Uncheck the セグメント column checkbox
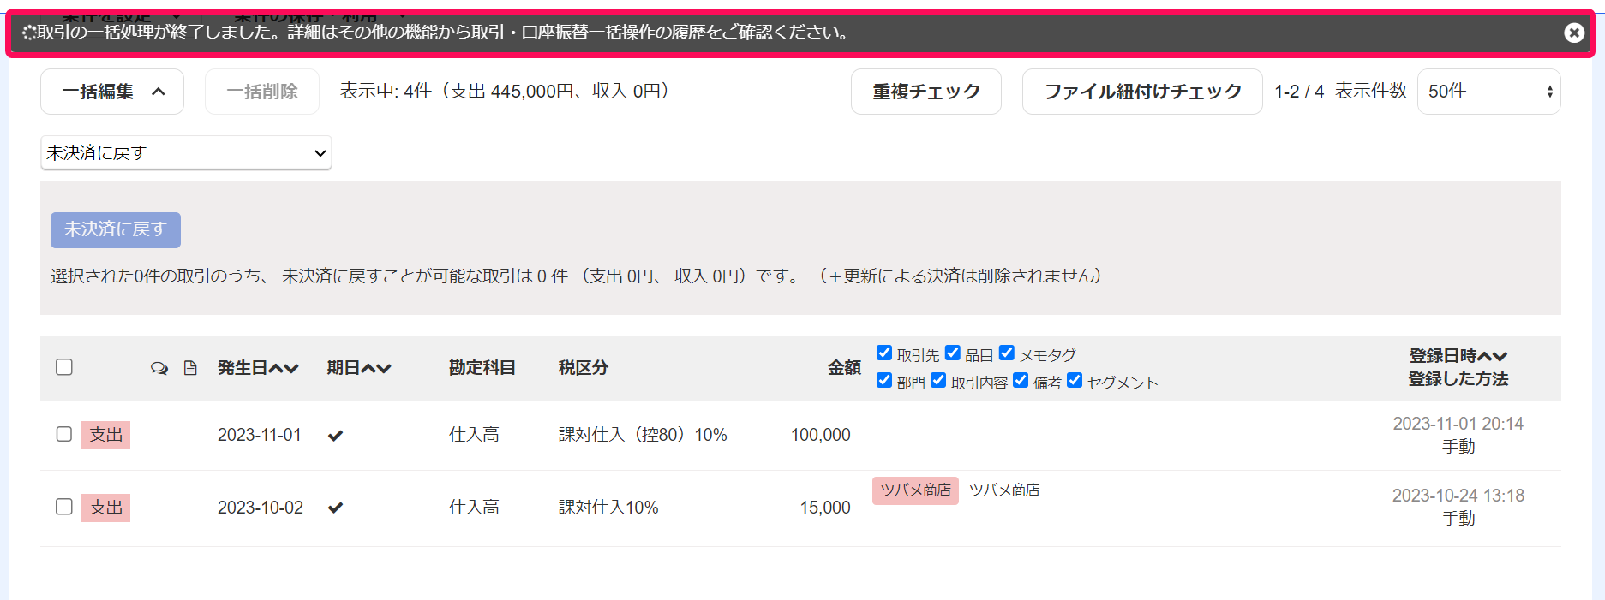Viewport: 1605px width, 600px height. coord(1075,380)
